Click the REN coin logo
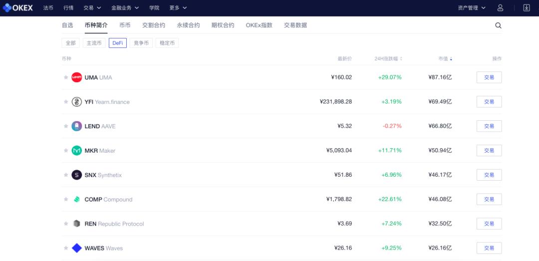This screenshot has height=261, width=539. 77,224
